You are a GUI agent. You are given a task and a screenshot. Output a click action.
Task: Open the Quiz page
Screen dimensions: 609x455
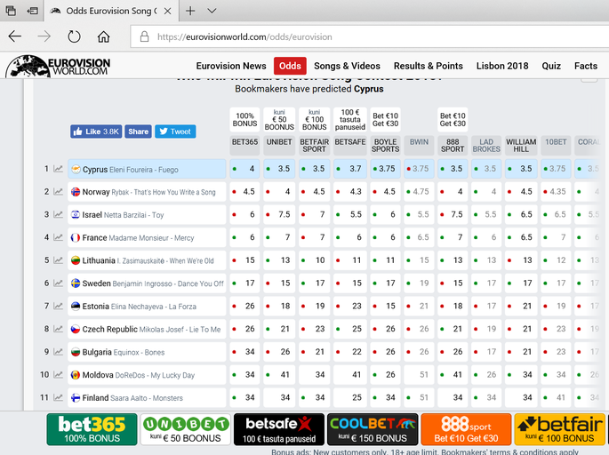click(551, 66)
